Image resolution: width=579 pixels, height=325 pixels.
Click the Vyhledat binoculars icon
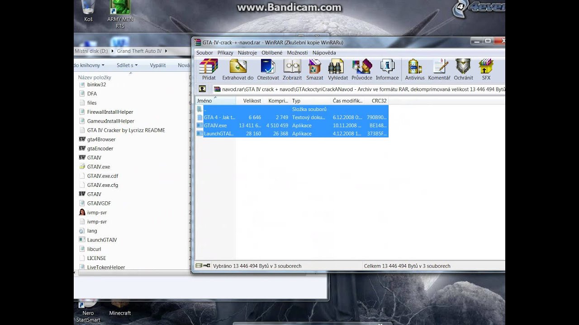pos(337,70)
